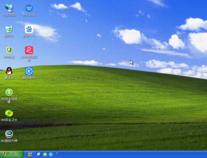
Task: Click the 360 Antivirus (360杀毒) icon
Action: tap(9, 50)
